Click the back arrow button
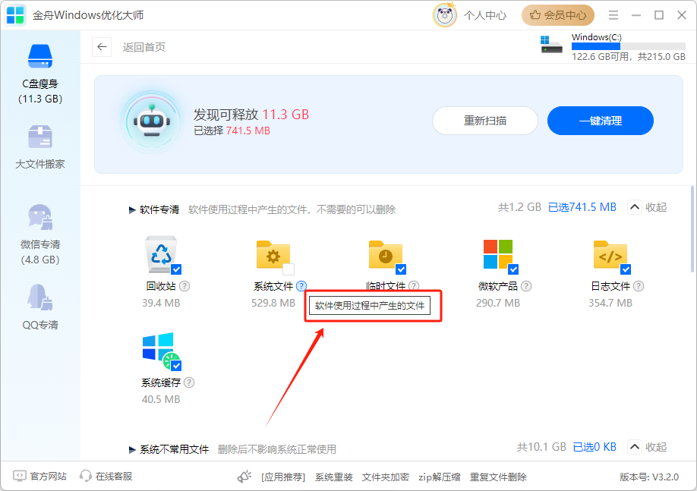The height and width of the screenshot is (491, 697). 102,46
